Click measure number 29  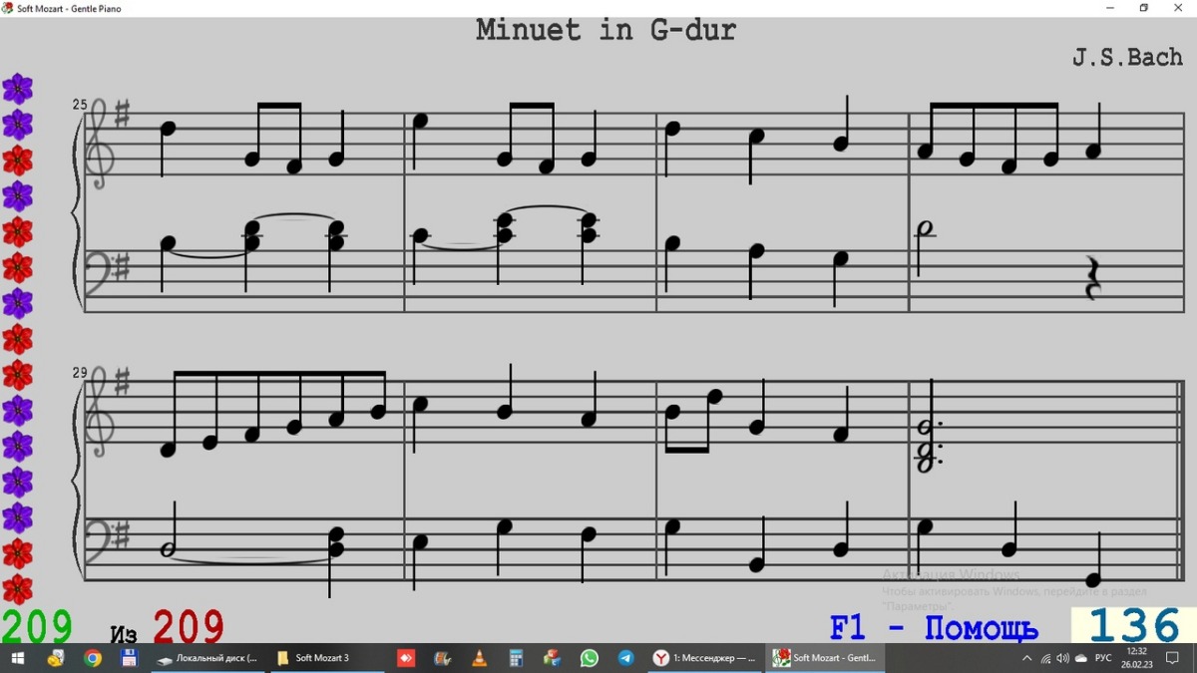point(80,373)
